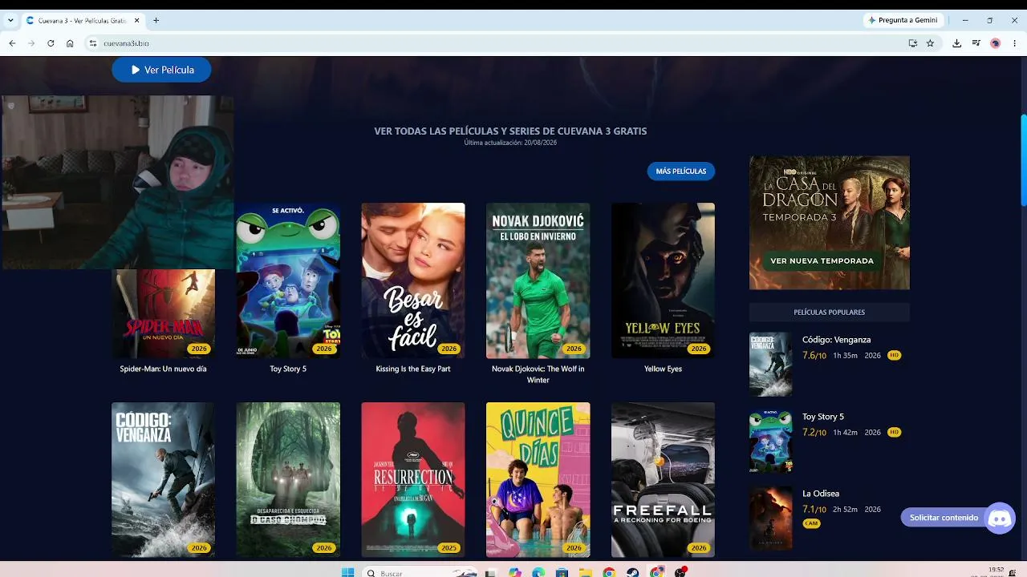Open Toy Story 5 in popular list
This screenshot has width=1027, height=577.
click(x=823, y=417)
